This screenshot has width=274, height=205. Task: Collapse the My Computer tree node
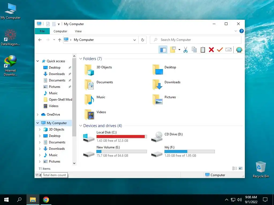(x=37, y=123)
